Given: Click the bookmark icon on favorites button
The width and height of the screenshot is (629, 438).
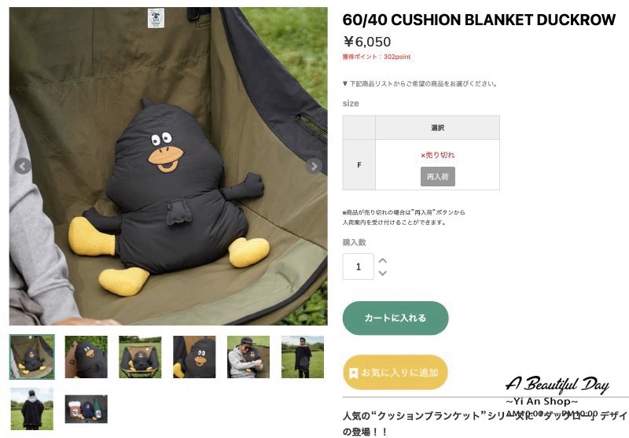Looking at the screenshot, I should (x=353, y=373).
